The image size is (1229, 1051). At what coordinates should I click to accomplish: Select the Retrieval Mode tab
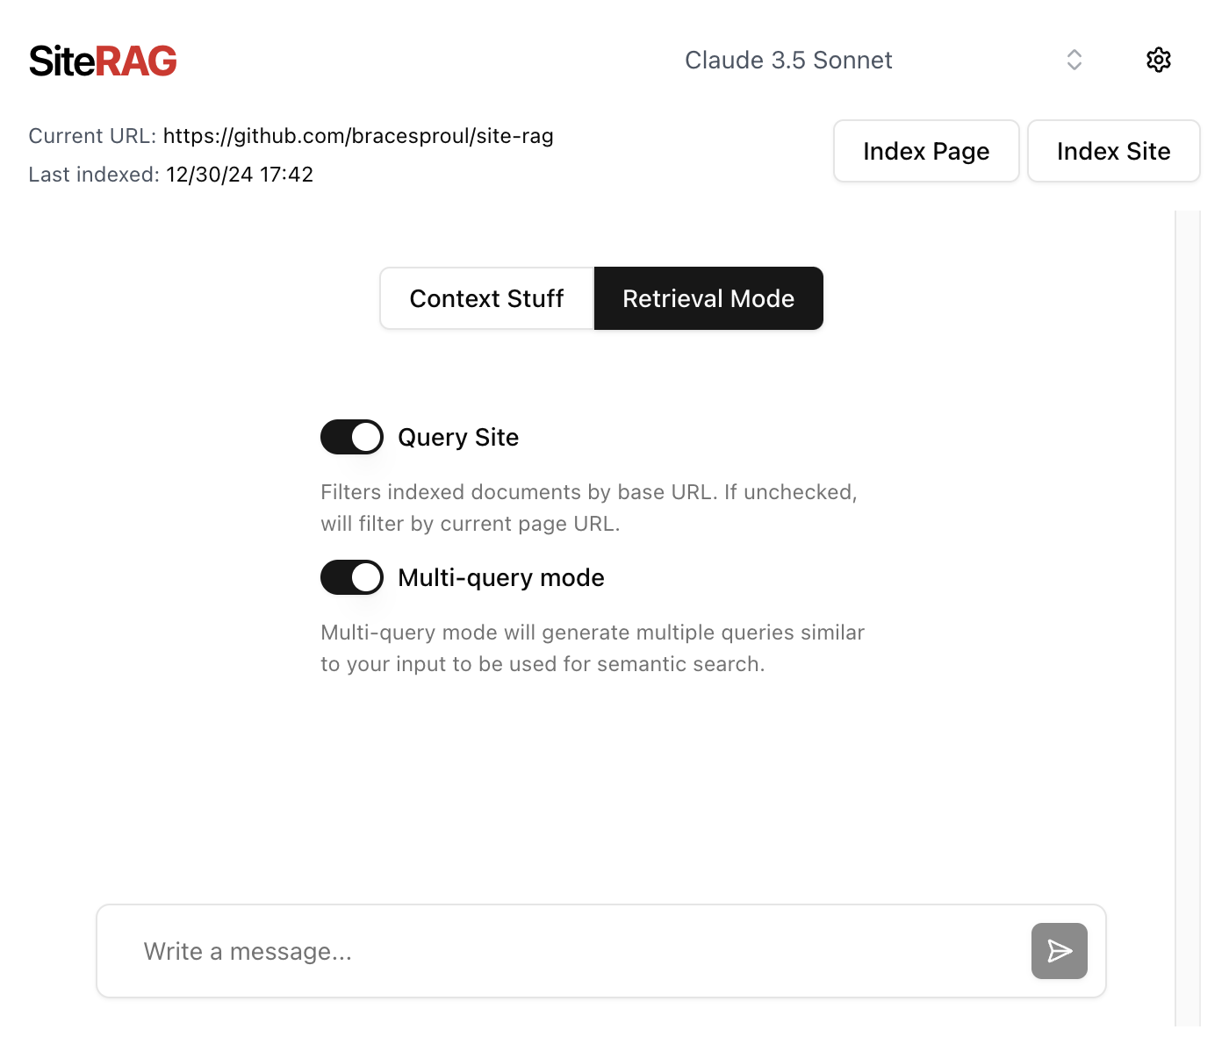(x=708, y=298)
